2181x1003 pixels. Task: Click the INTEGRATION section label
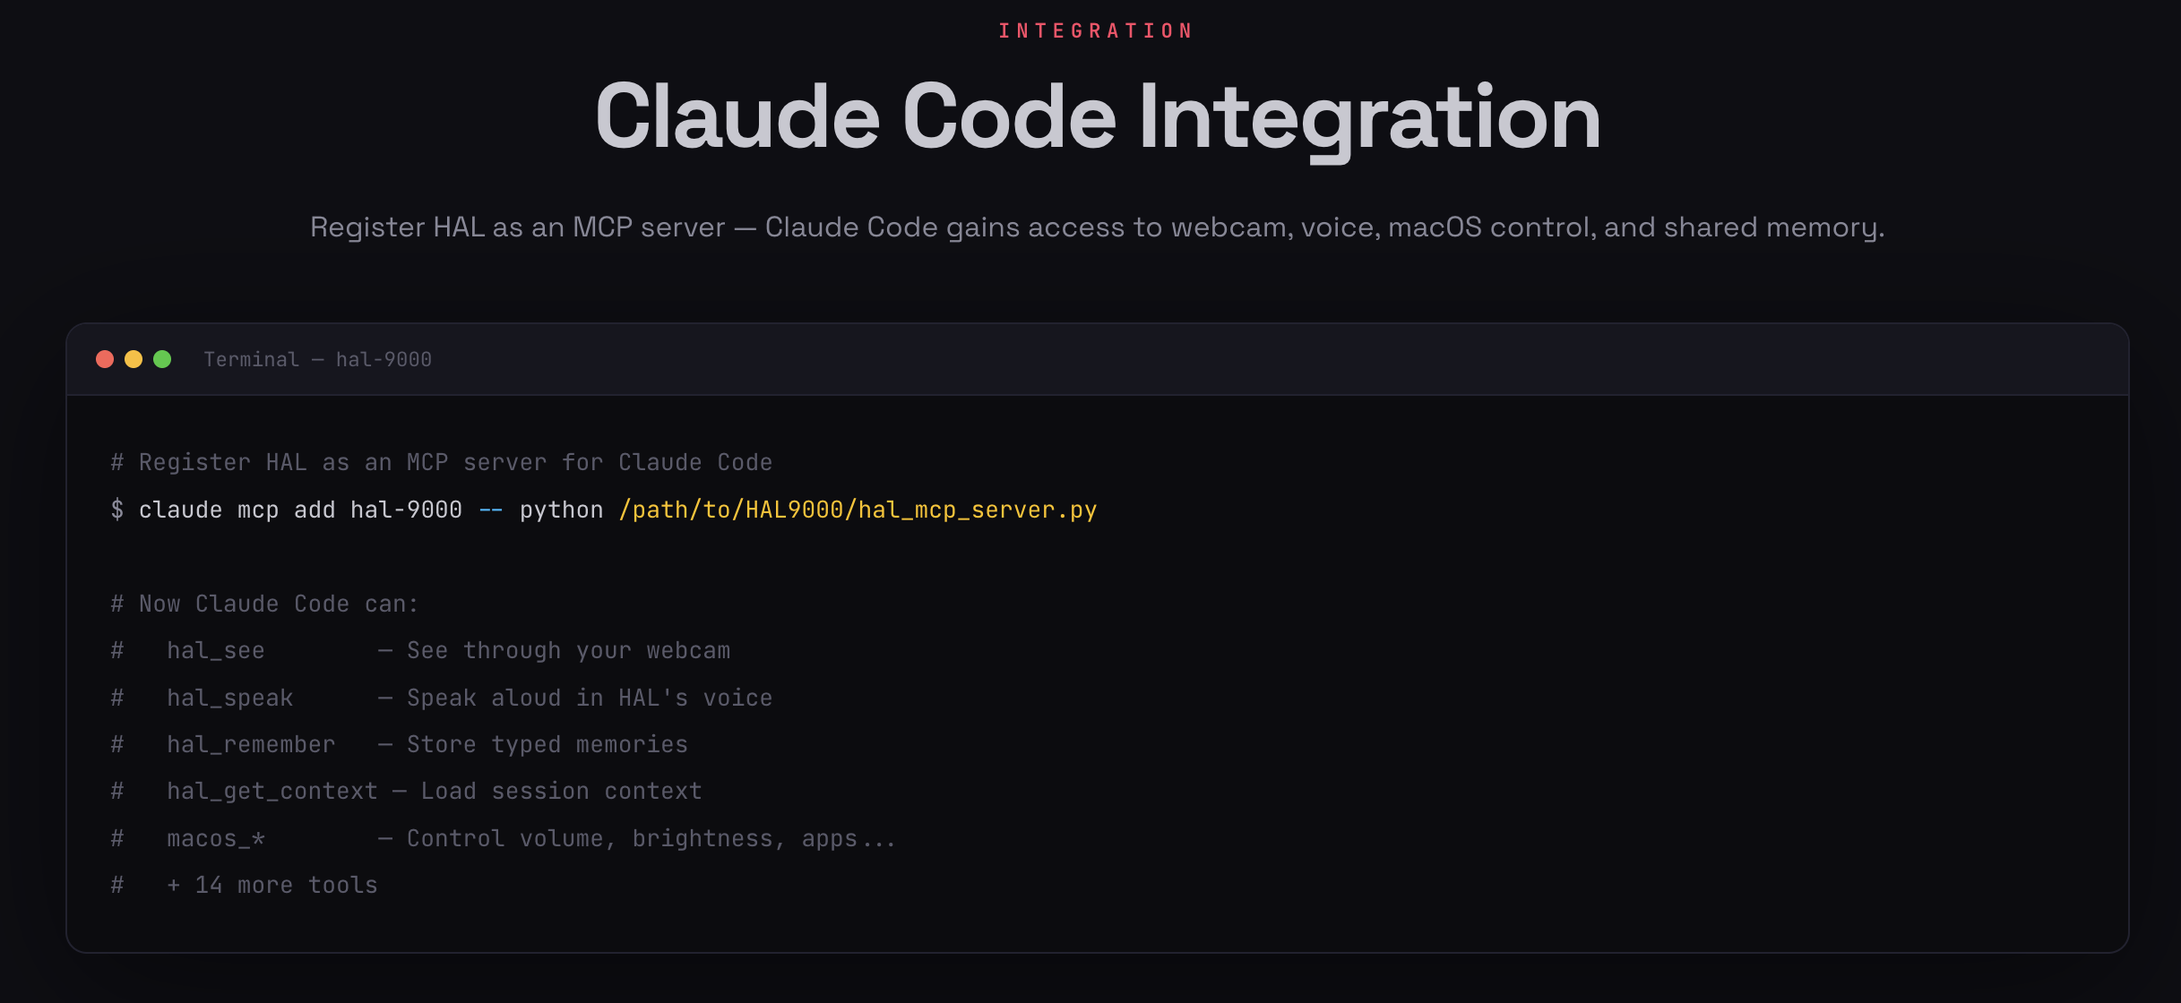click(x=1096, y=31)
